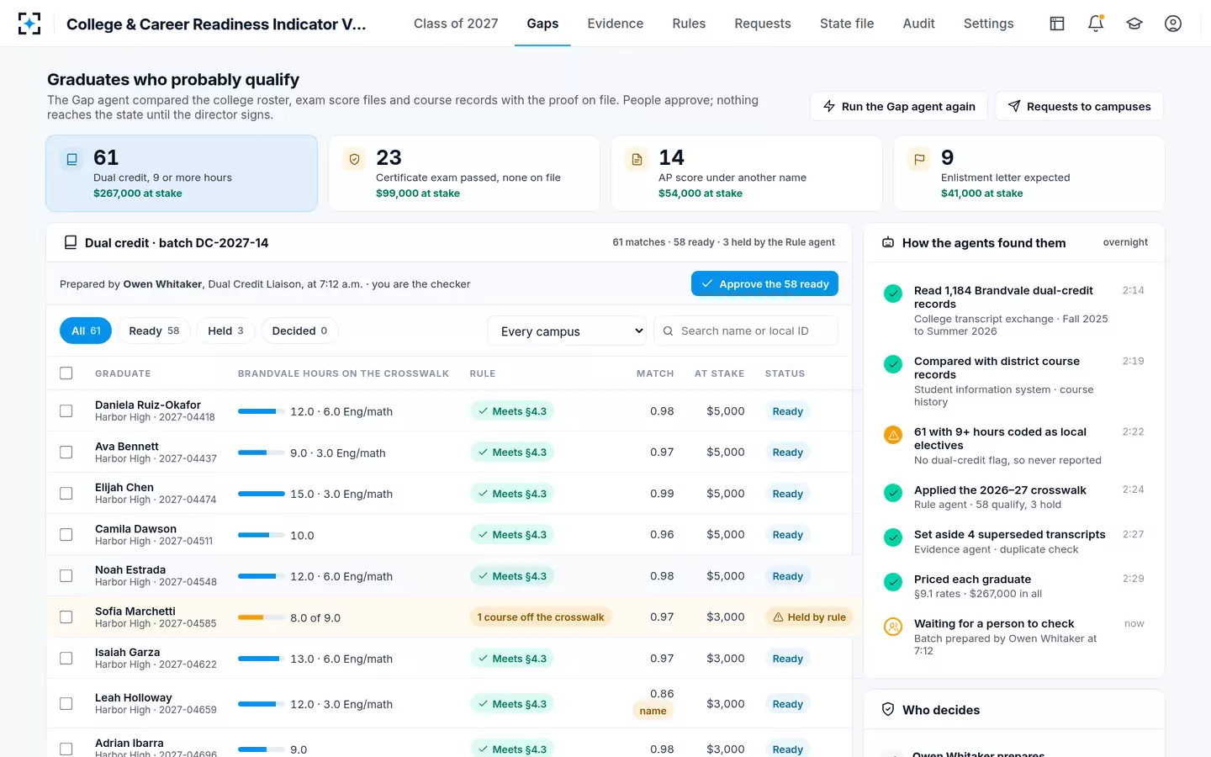This screenshot has width=1211, height=757.
Task: Click the Held by rule badge for Sofia Marchetti
Action: point(809,617)
